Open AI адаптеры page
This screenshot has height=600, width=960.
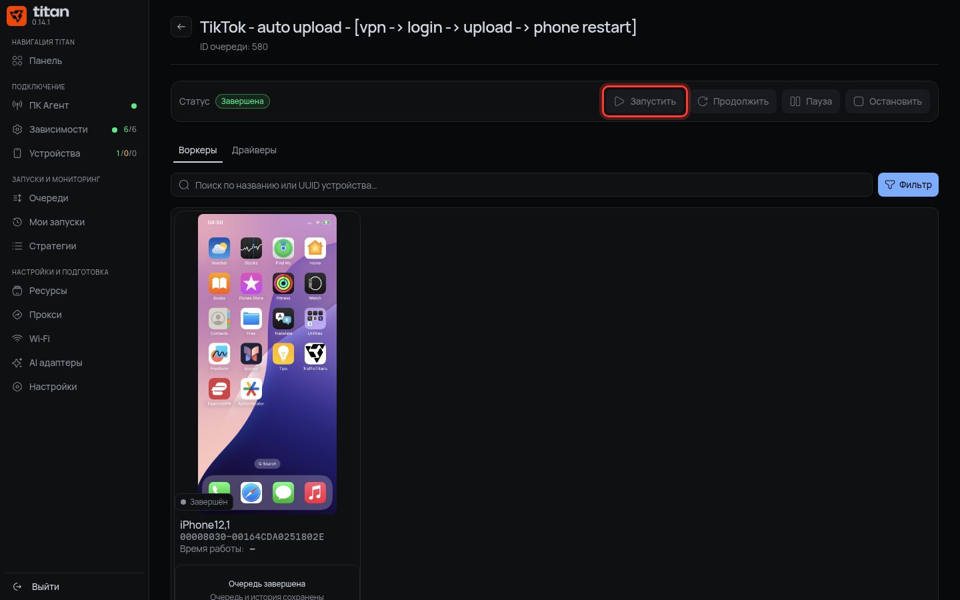pyautogui.click(x=74, y=363)
